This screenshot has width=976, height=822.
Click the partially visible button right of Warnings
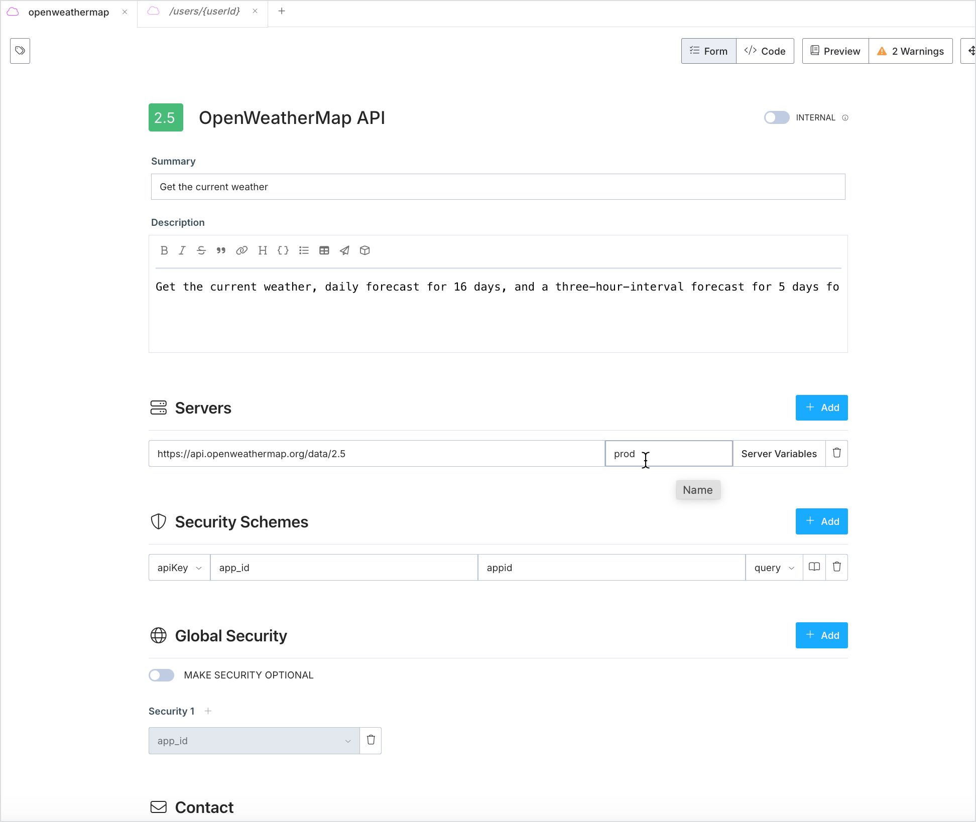[x=968, y=51]
